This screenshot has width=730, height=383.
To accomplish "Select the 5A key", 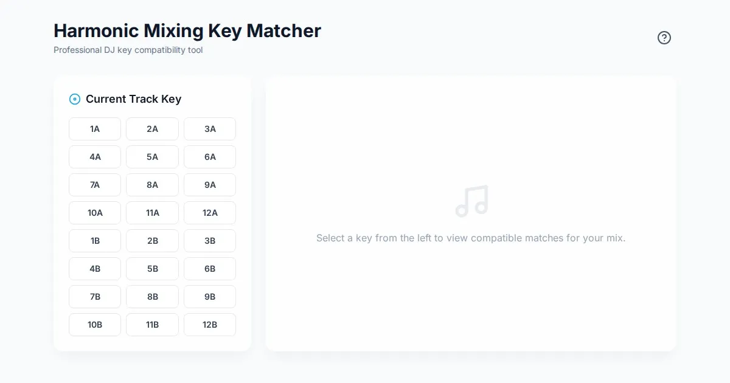I will pos(152,157).
